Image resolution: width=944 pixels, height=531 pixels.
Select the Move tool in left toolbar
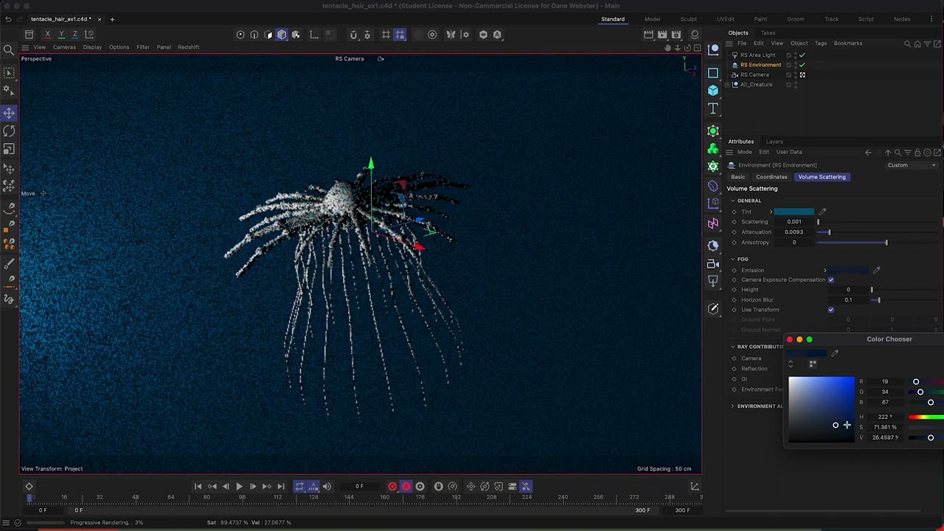(9, 113)
